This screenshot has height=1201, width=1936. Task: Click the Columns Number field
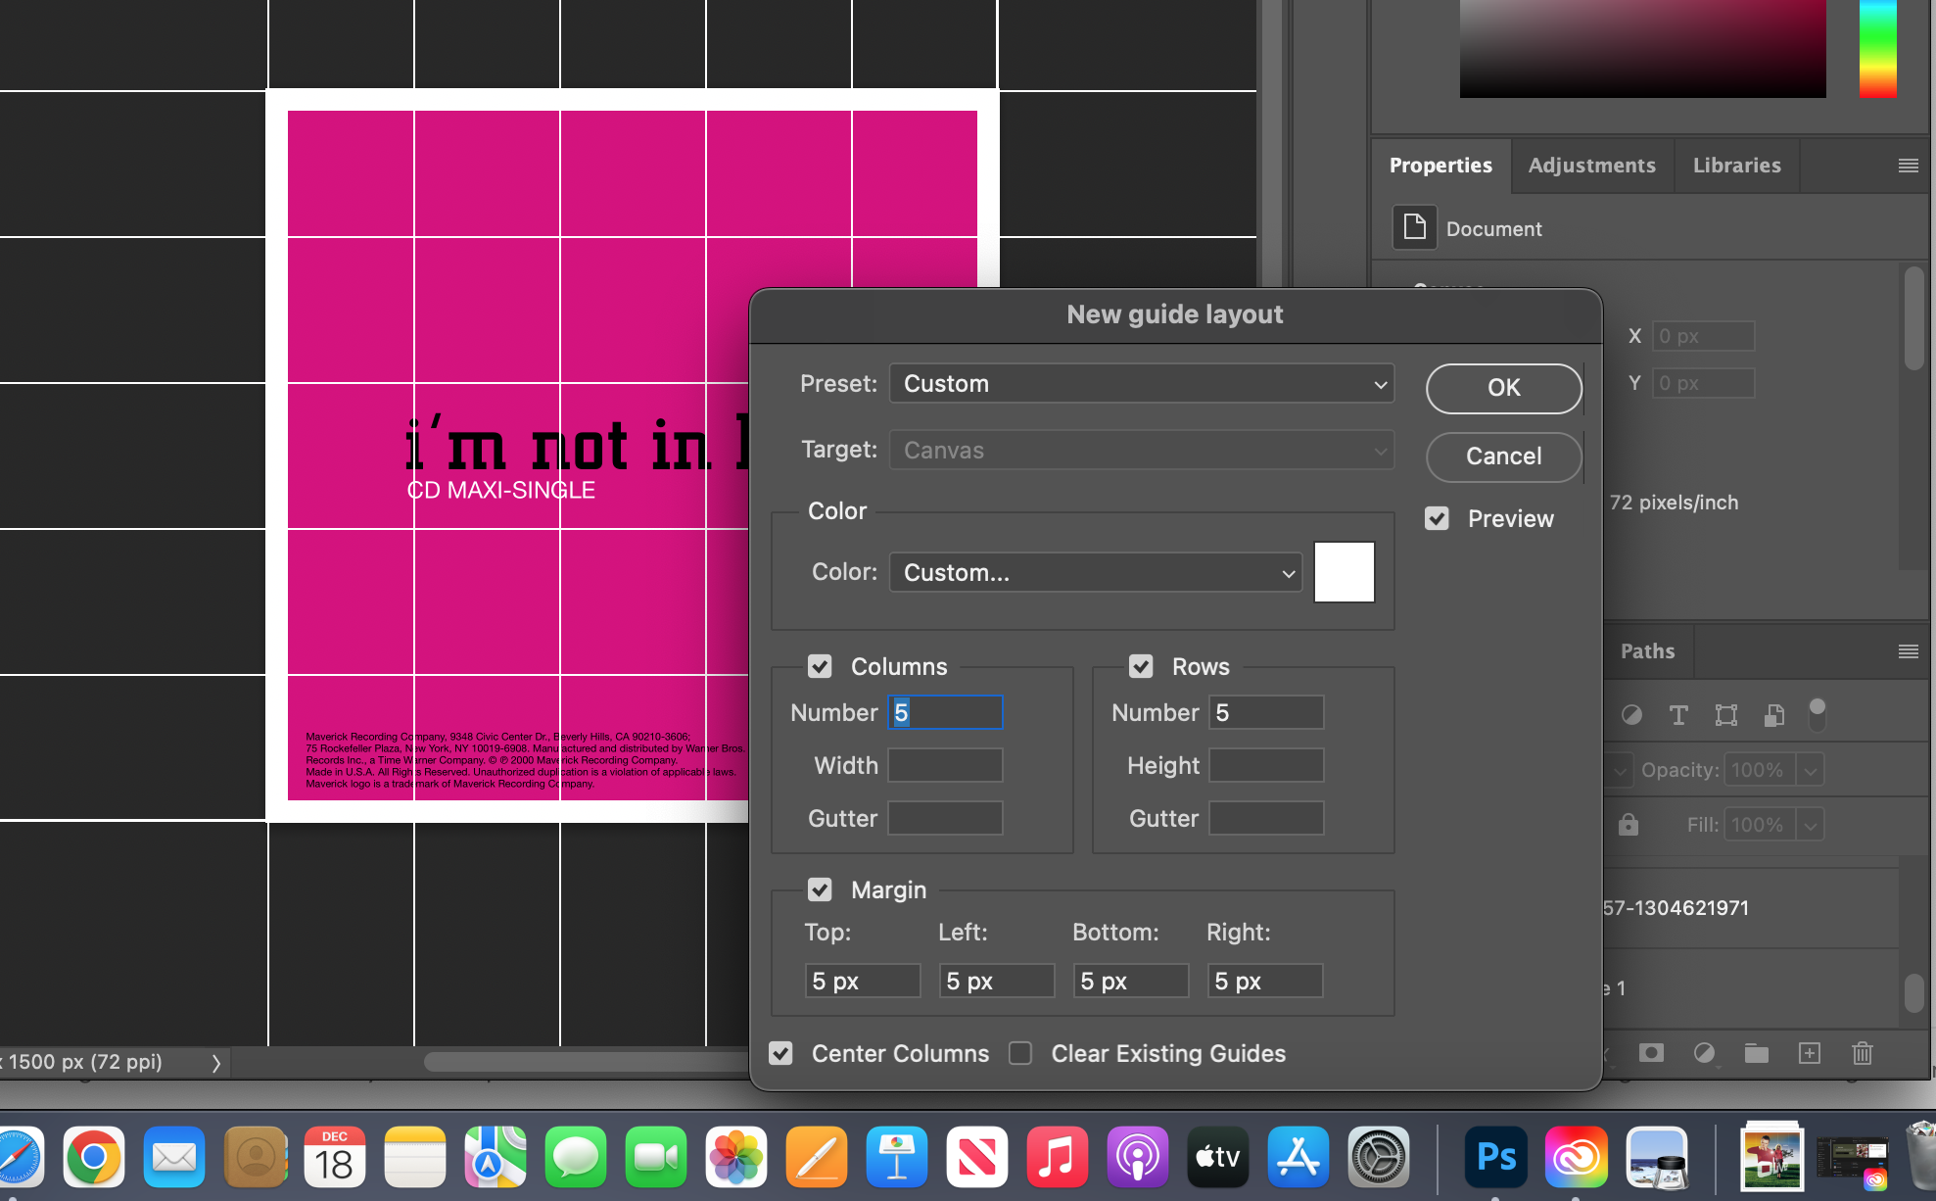(x=945, y=712)
